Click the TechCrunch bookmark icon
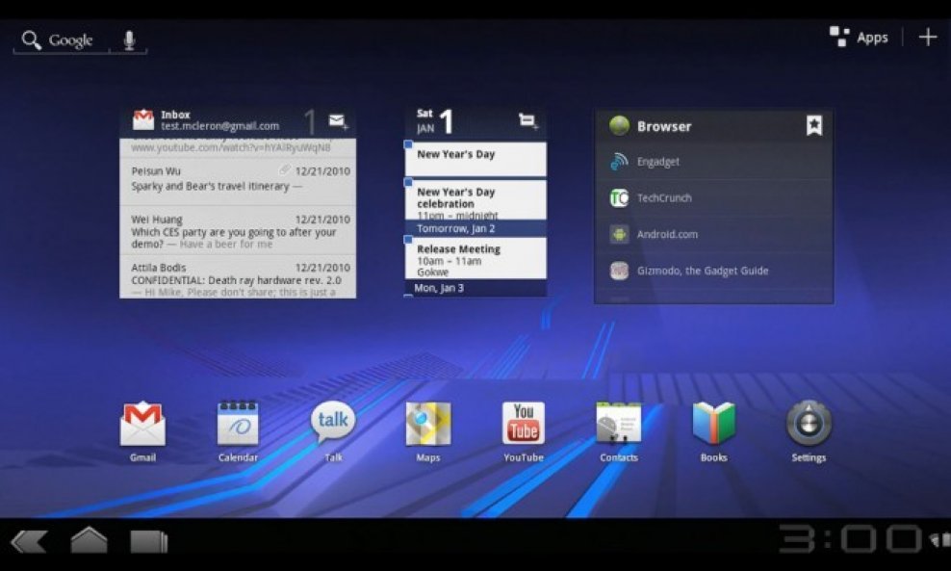 tap(619, 197)
